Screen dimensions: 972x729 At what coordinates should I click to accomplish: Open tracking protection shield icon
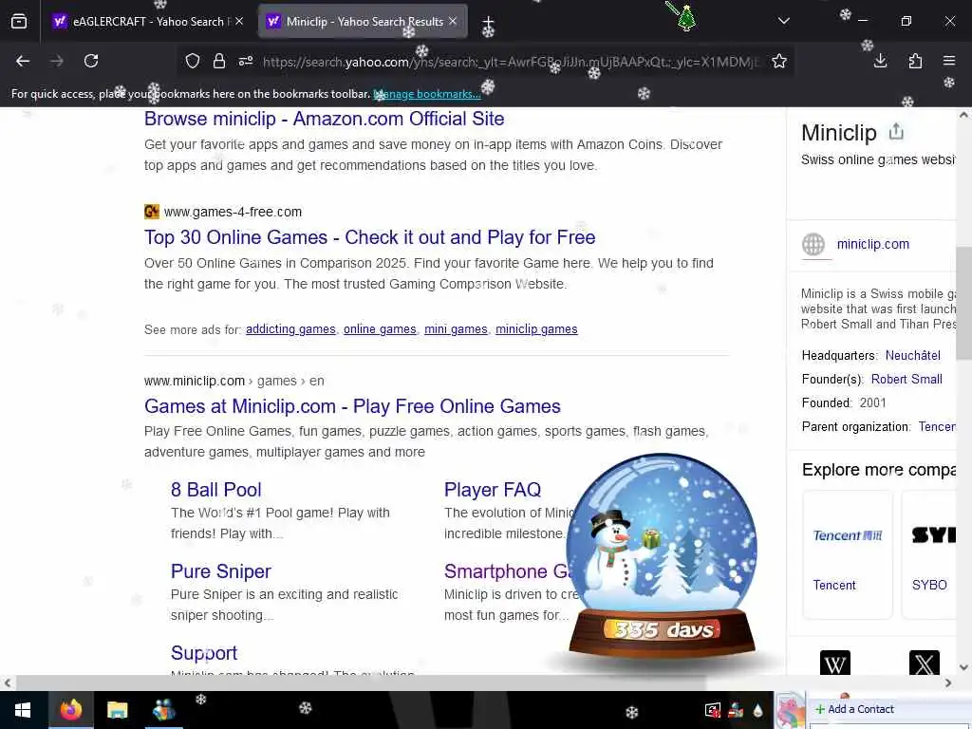(193, 61)
